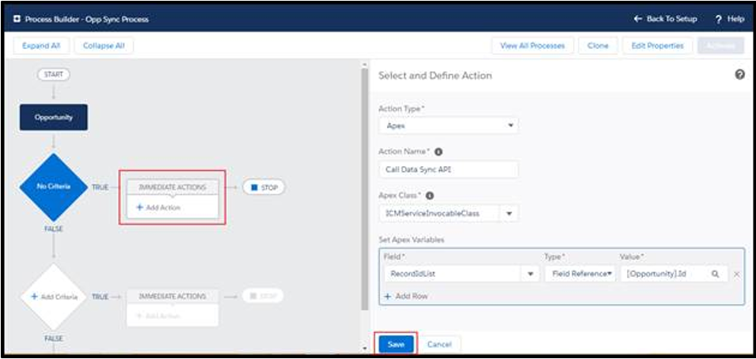The width and height of the screenshot is (756, 359).
Task: Click the help question mark icon in panel
Action: (739, 74)
